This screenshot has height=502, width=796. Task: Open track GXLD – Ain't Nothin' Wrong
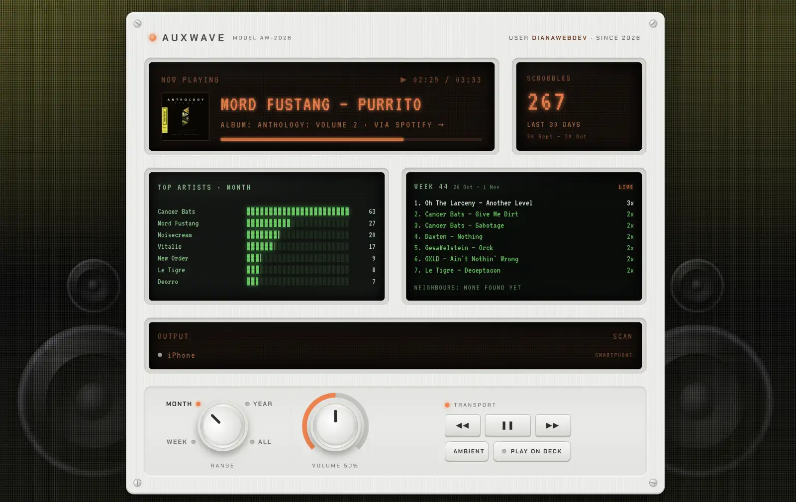524,259
